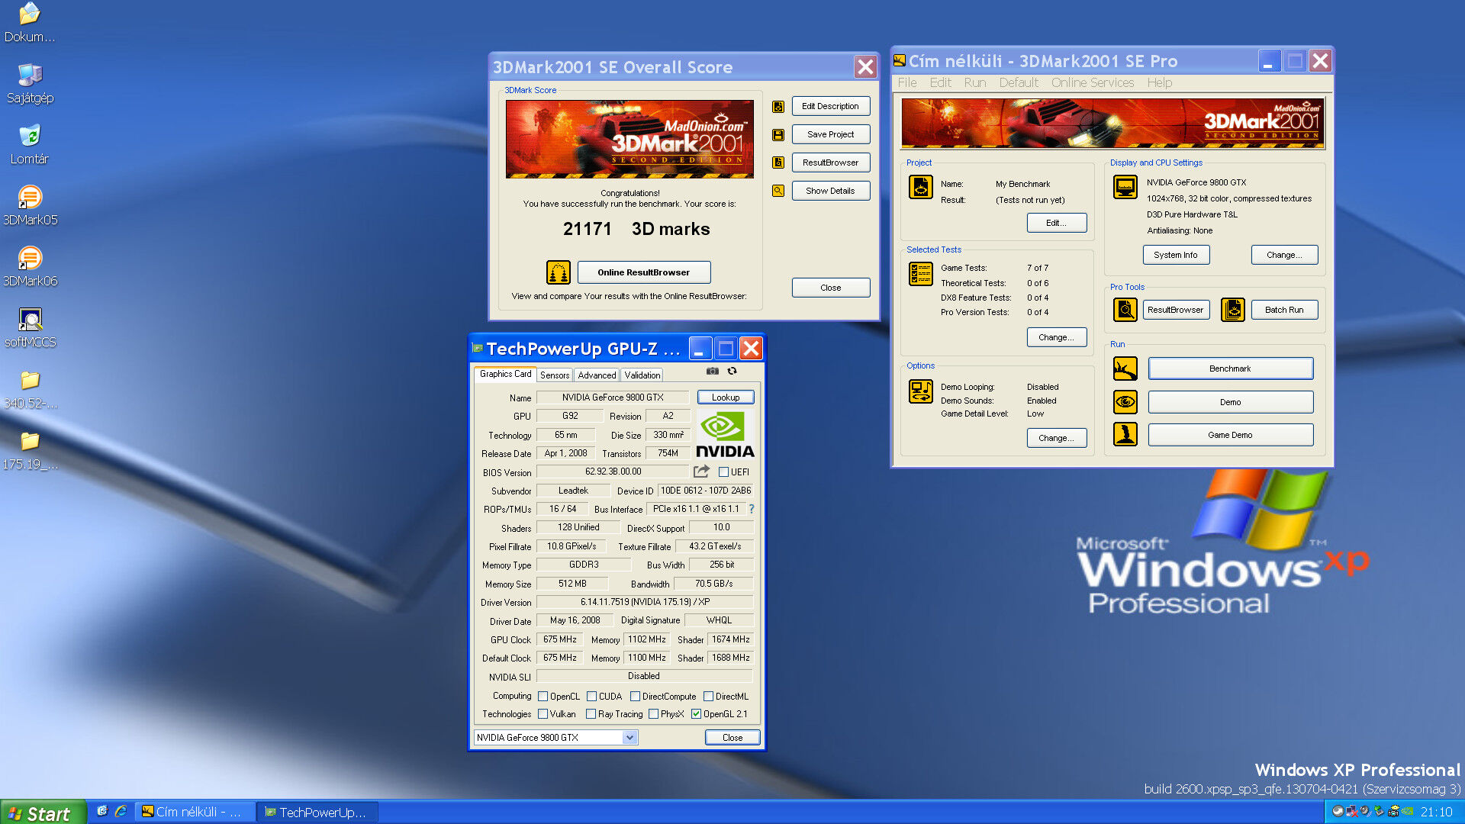Click the Online ResultBrowser button
Image resolution: width=1465 pixels, height=824 pixels.
coord(644,272)
